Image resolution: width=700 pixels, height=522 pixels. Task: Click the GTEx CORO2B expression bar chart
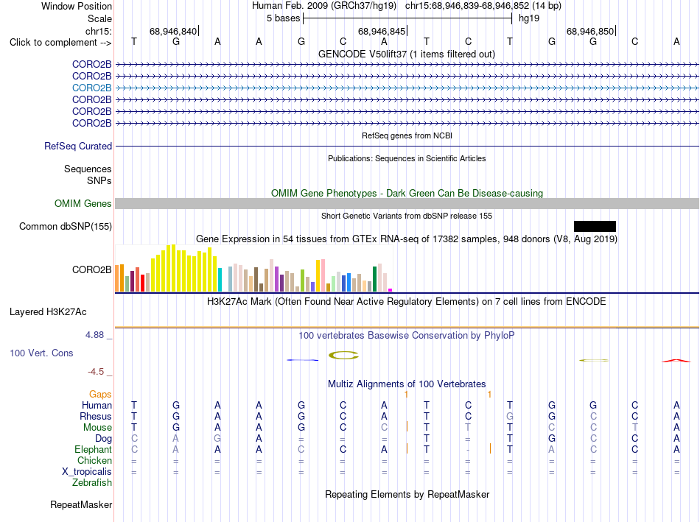[253, 268]
